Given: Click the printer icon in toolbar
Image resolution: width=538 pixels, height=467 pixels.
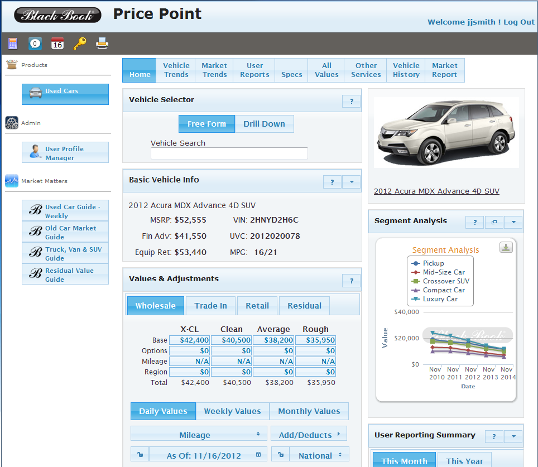Looking at the screenshot, I should [x=102, y=44].
